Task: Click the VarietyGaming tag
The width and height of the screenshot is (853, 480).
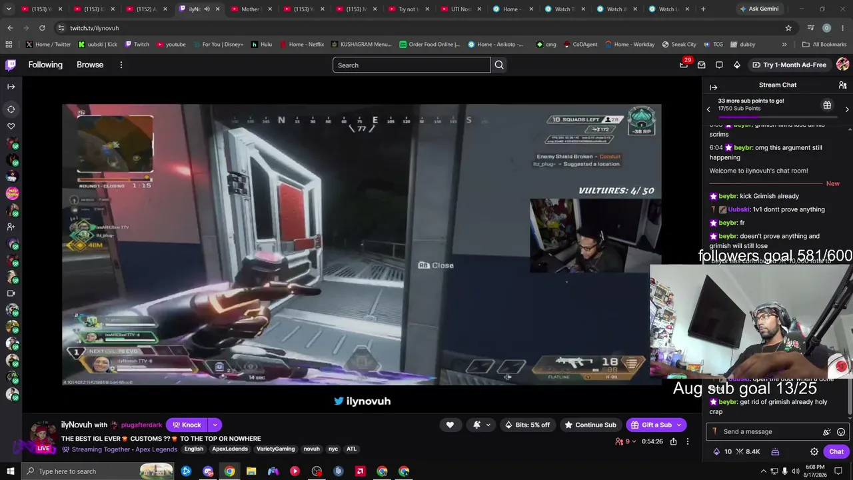Action: [x=275, y=449]
